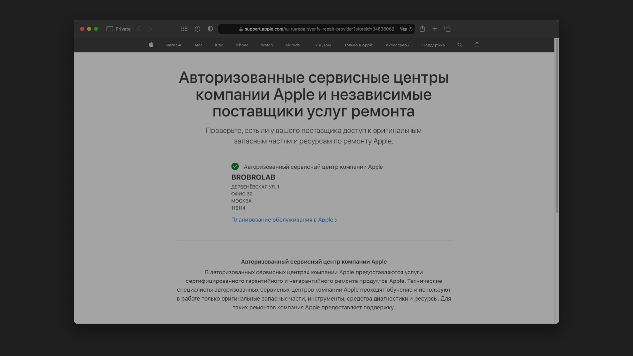
Task: Open the Mac navigation item
Action: pyautogui.click(x=199, y=45)
